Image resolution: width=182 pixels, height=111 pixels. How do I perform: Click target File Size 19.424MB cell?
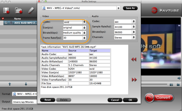pos(100,83)
